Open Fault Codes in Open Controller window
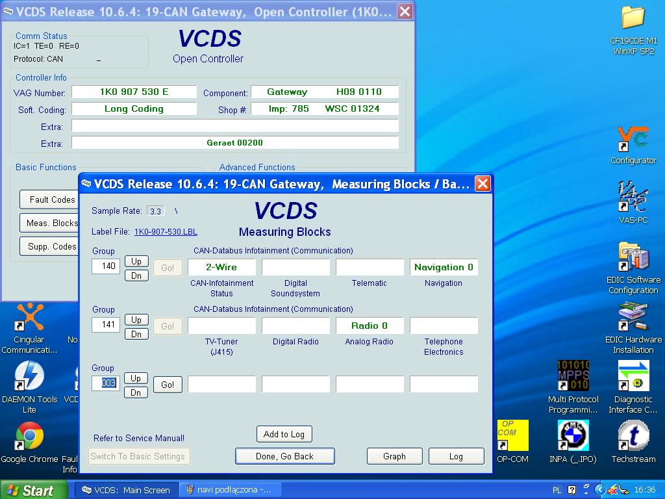 [49, 199]
